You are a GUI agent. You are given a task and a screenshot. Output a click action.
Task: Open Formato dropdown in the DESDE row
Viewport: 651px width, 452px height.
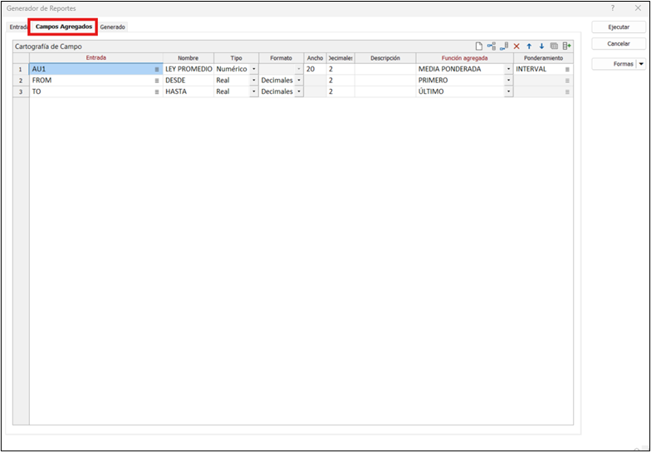(299, 81)
